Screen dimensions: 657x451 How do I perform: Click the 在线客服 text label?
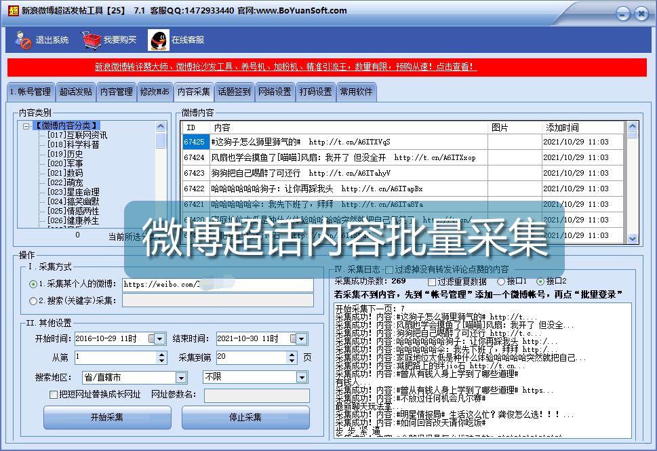(188, 40)
